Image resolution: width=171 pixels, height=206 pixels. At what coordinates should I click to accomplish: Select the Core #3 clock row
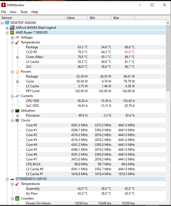96,140
